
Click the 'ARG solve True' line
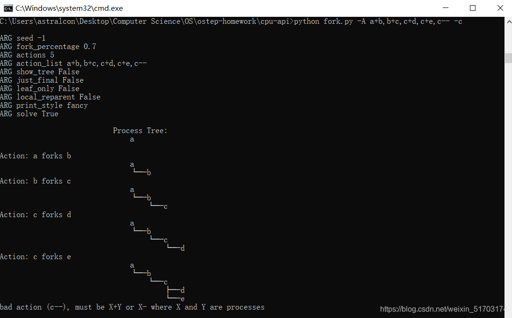[29, 114]
